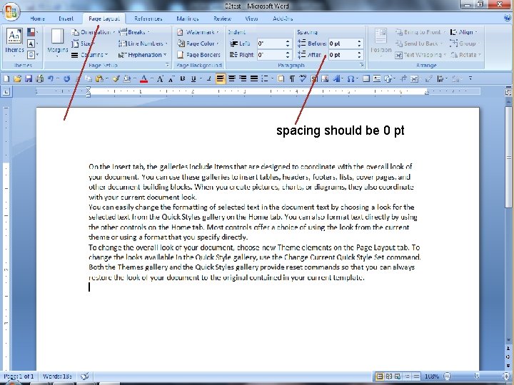Screen dimensions: 514x385
Task: Switch to Print Layout view
Action: (x=380, y=376)
